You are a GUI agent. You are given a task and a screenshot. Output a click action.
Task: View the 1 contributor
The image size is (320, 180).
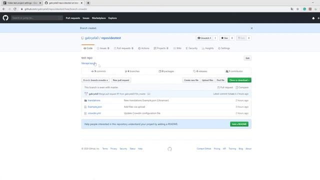234,71
